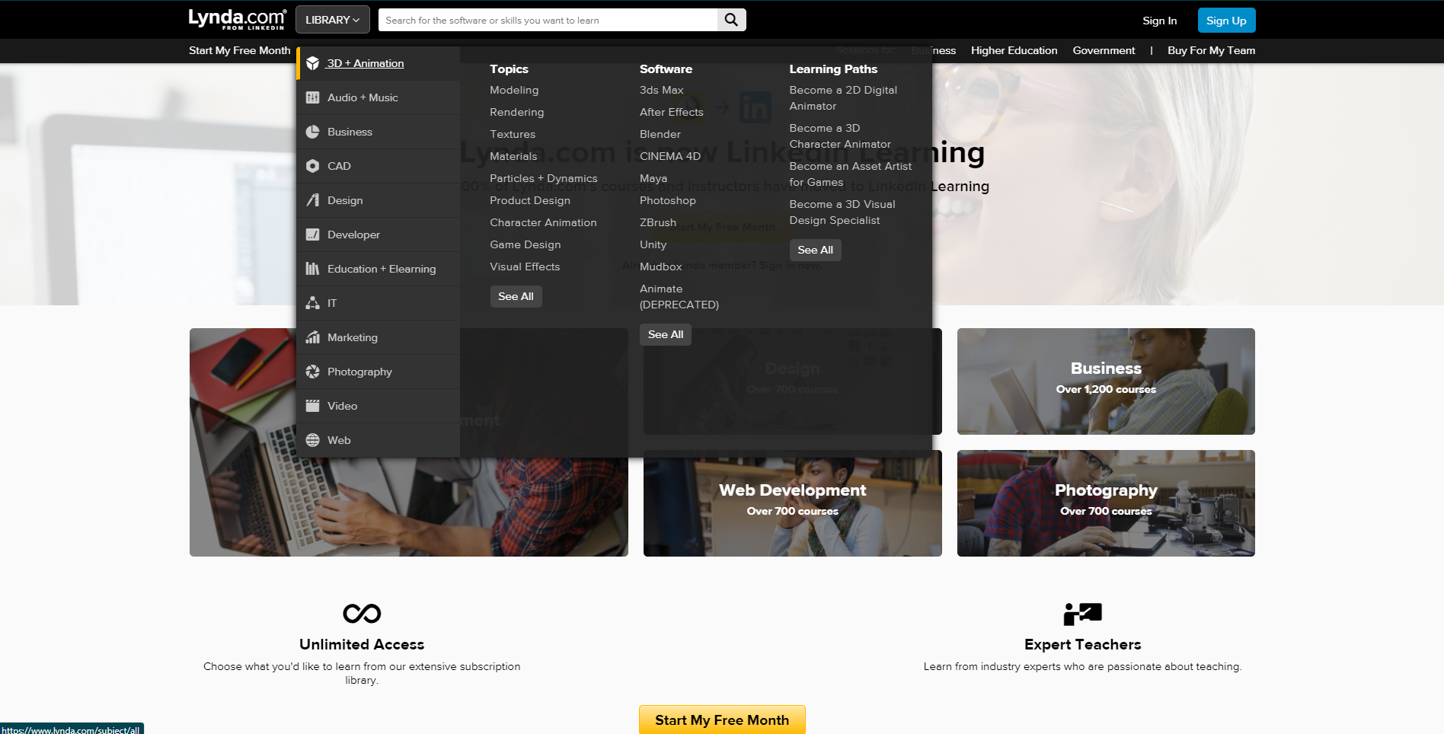Select 3D + Animation category
The width and height of the screenshot is (1444, 734).
coord(378,63)
